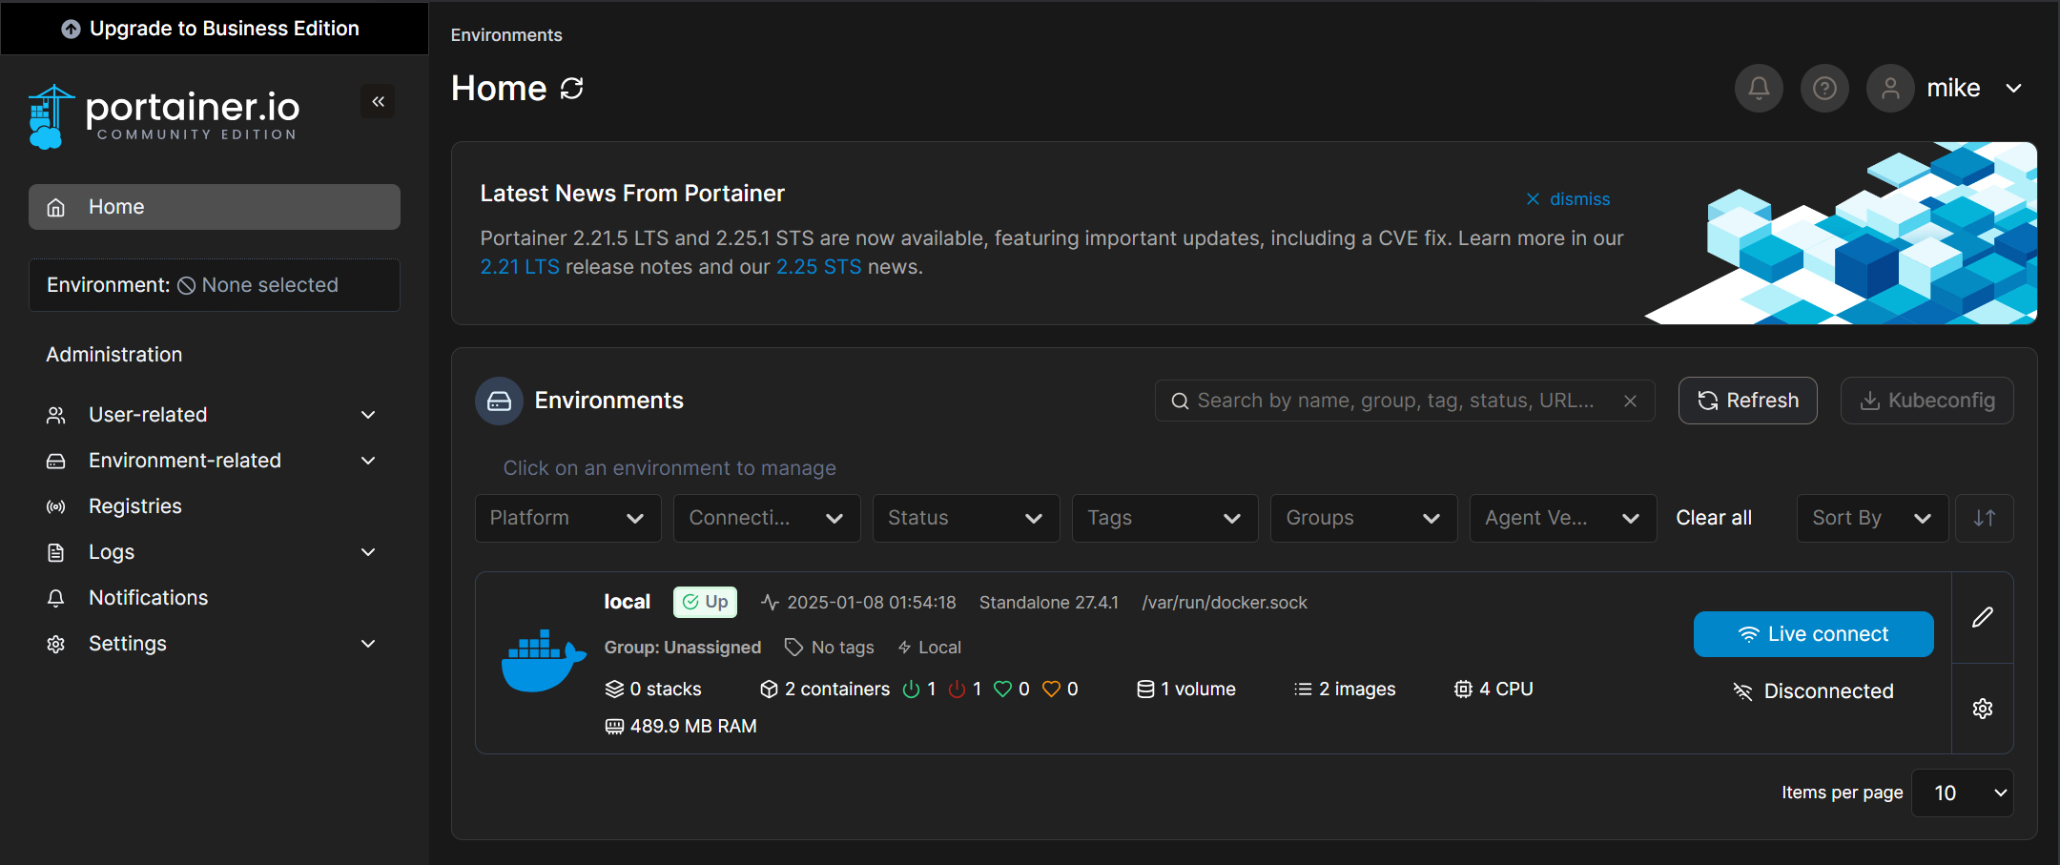The height and width of the screenshot is (865, 2060).
Task: Open the Connection type filter dropdown
Action: [767, 518]
